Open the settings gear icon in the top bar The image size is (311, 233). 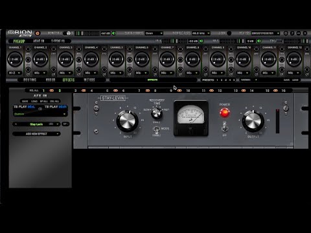click(x=286, y=33)
